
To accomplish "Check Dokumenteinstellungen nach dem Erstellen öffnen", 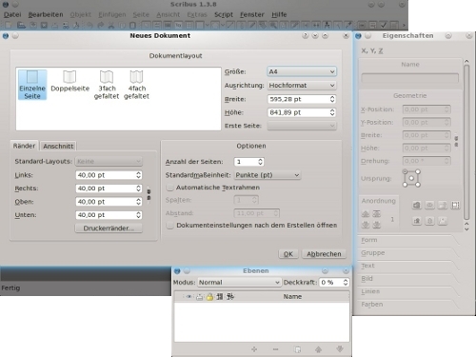I will click(x=170, y=226).
